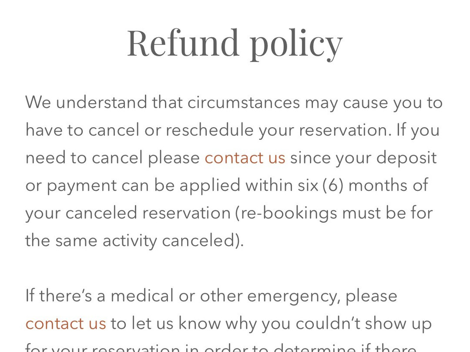Click the phrase "couldn't show up"

pos(363,323)
